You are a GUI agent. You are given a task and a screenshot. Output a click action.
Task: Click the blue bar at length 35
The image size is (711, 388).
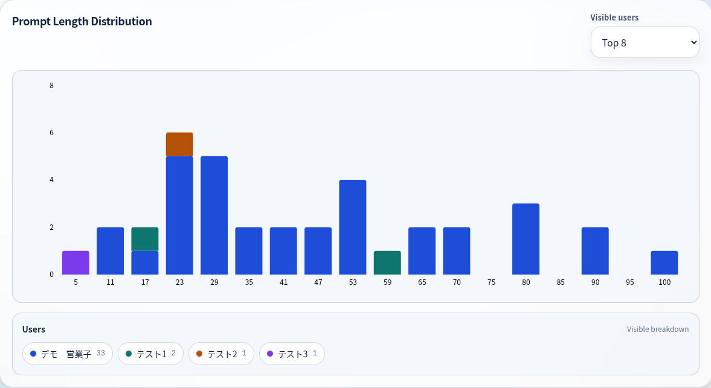tap(249, 251)
